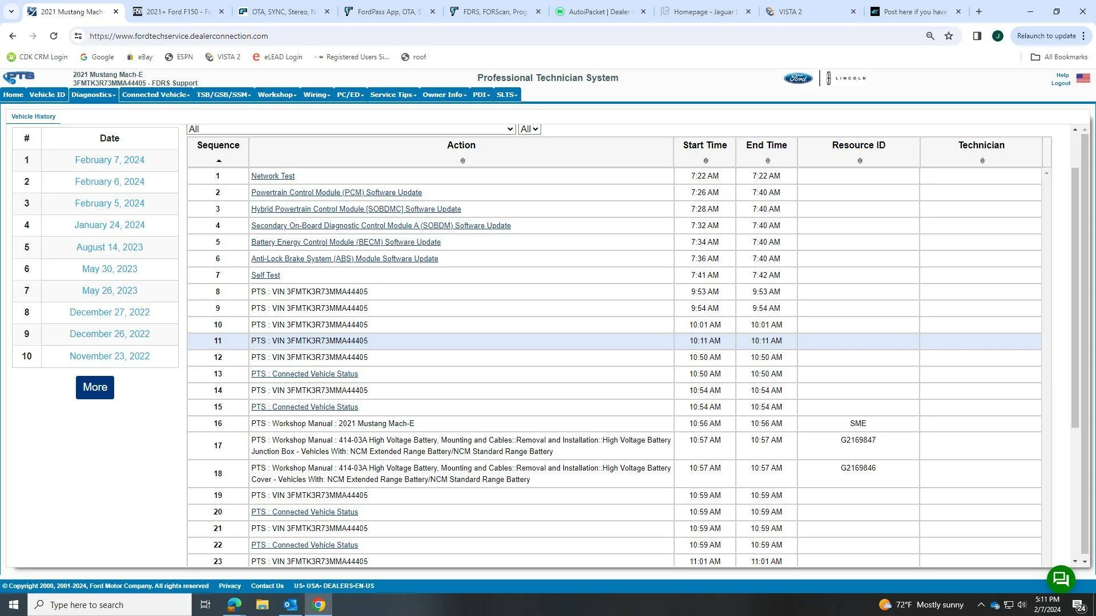Viewport: 1096px width, 616px height.
Task: Click the More button under dates
Action: tap(95, 387)
